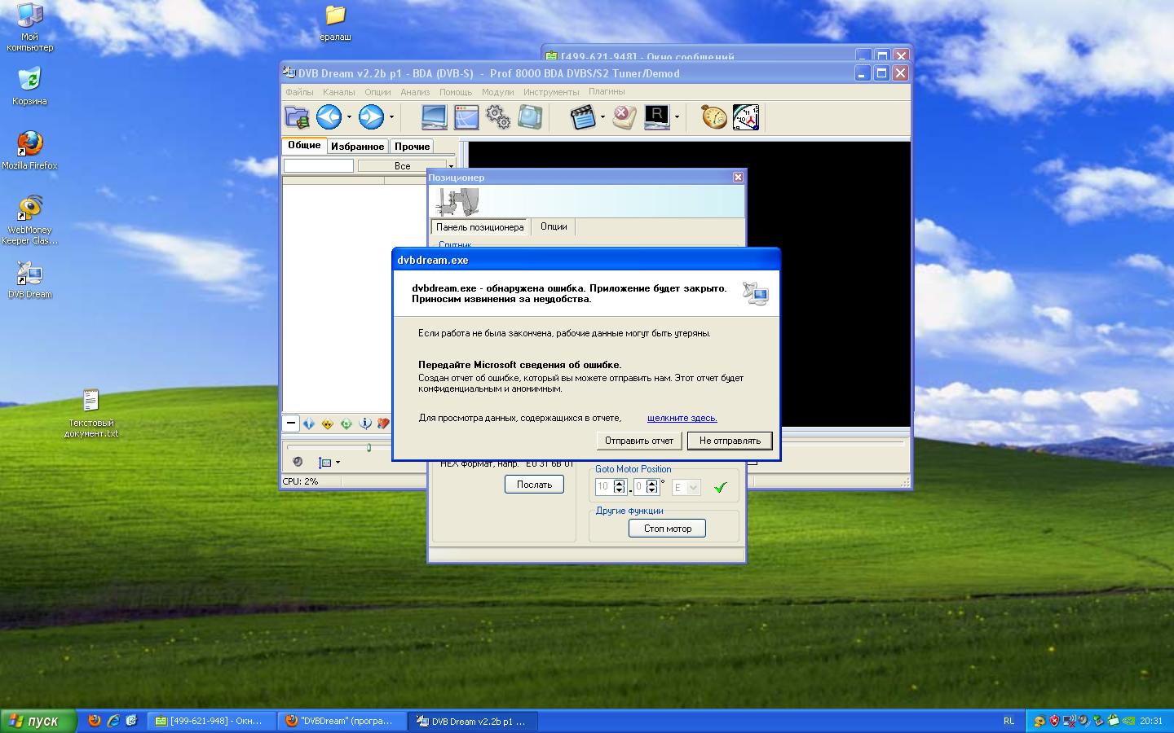Click the info speech bubble icon
This screenshot has height=733, width=1174.
[365, 424]
